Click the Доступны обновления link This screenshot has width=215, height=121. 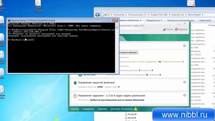(x=122, y=109)
